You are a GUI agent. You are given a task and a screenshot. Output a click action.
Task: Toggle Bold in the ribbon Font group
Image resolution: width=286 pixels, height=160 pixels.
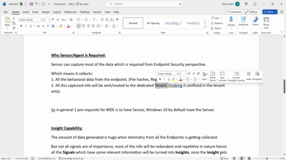pos(21,26)
